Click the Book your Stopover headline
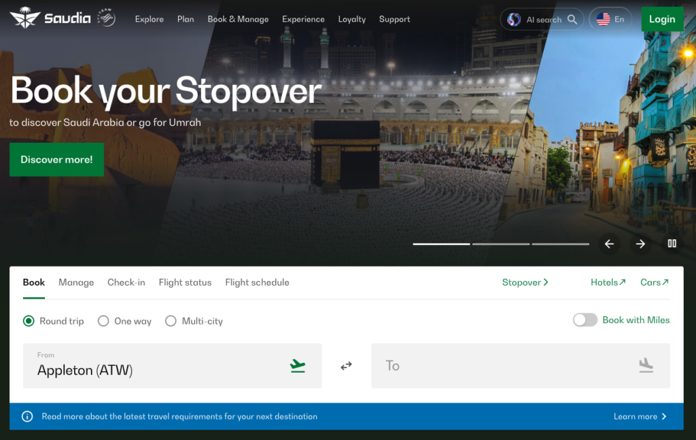The image size is (696, 440). click(166, 91)
